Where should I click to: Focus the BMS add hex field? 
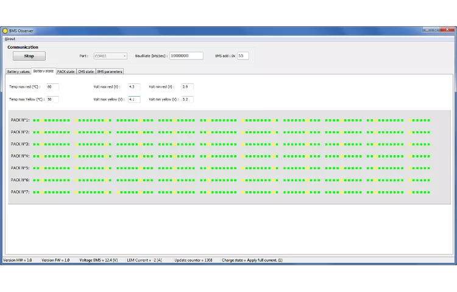coord(243,55)
